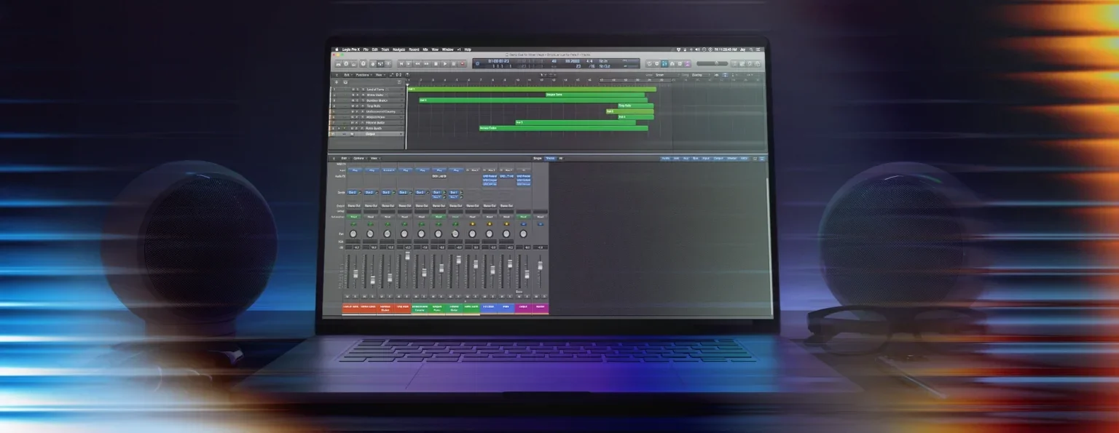Click the time display in the LCD
Screen dimensions: 1119x433
point(498,61)
